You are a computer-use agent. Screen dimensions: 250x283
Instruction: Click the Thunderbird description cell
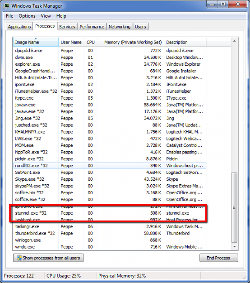click(178, 233)
